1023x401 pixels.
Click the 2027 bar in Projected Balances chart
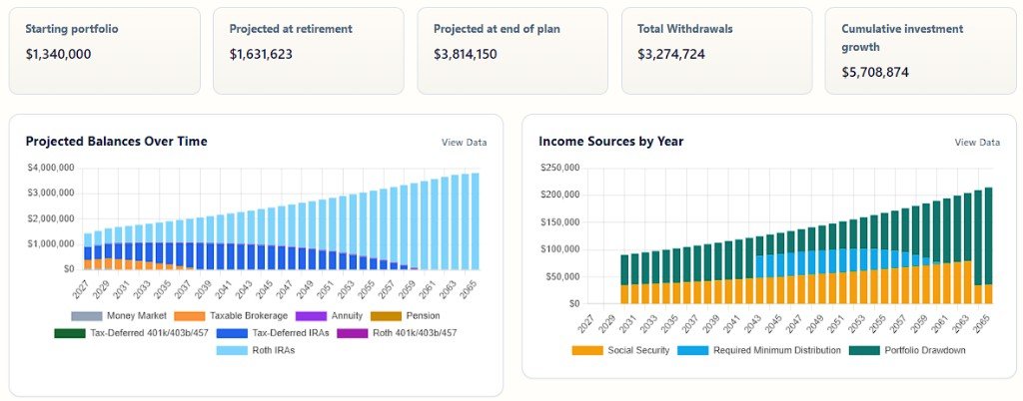(x=88, y=251)
